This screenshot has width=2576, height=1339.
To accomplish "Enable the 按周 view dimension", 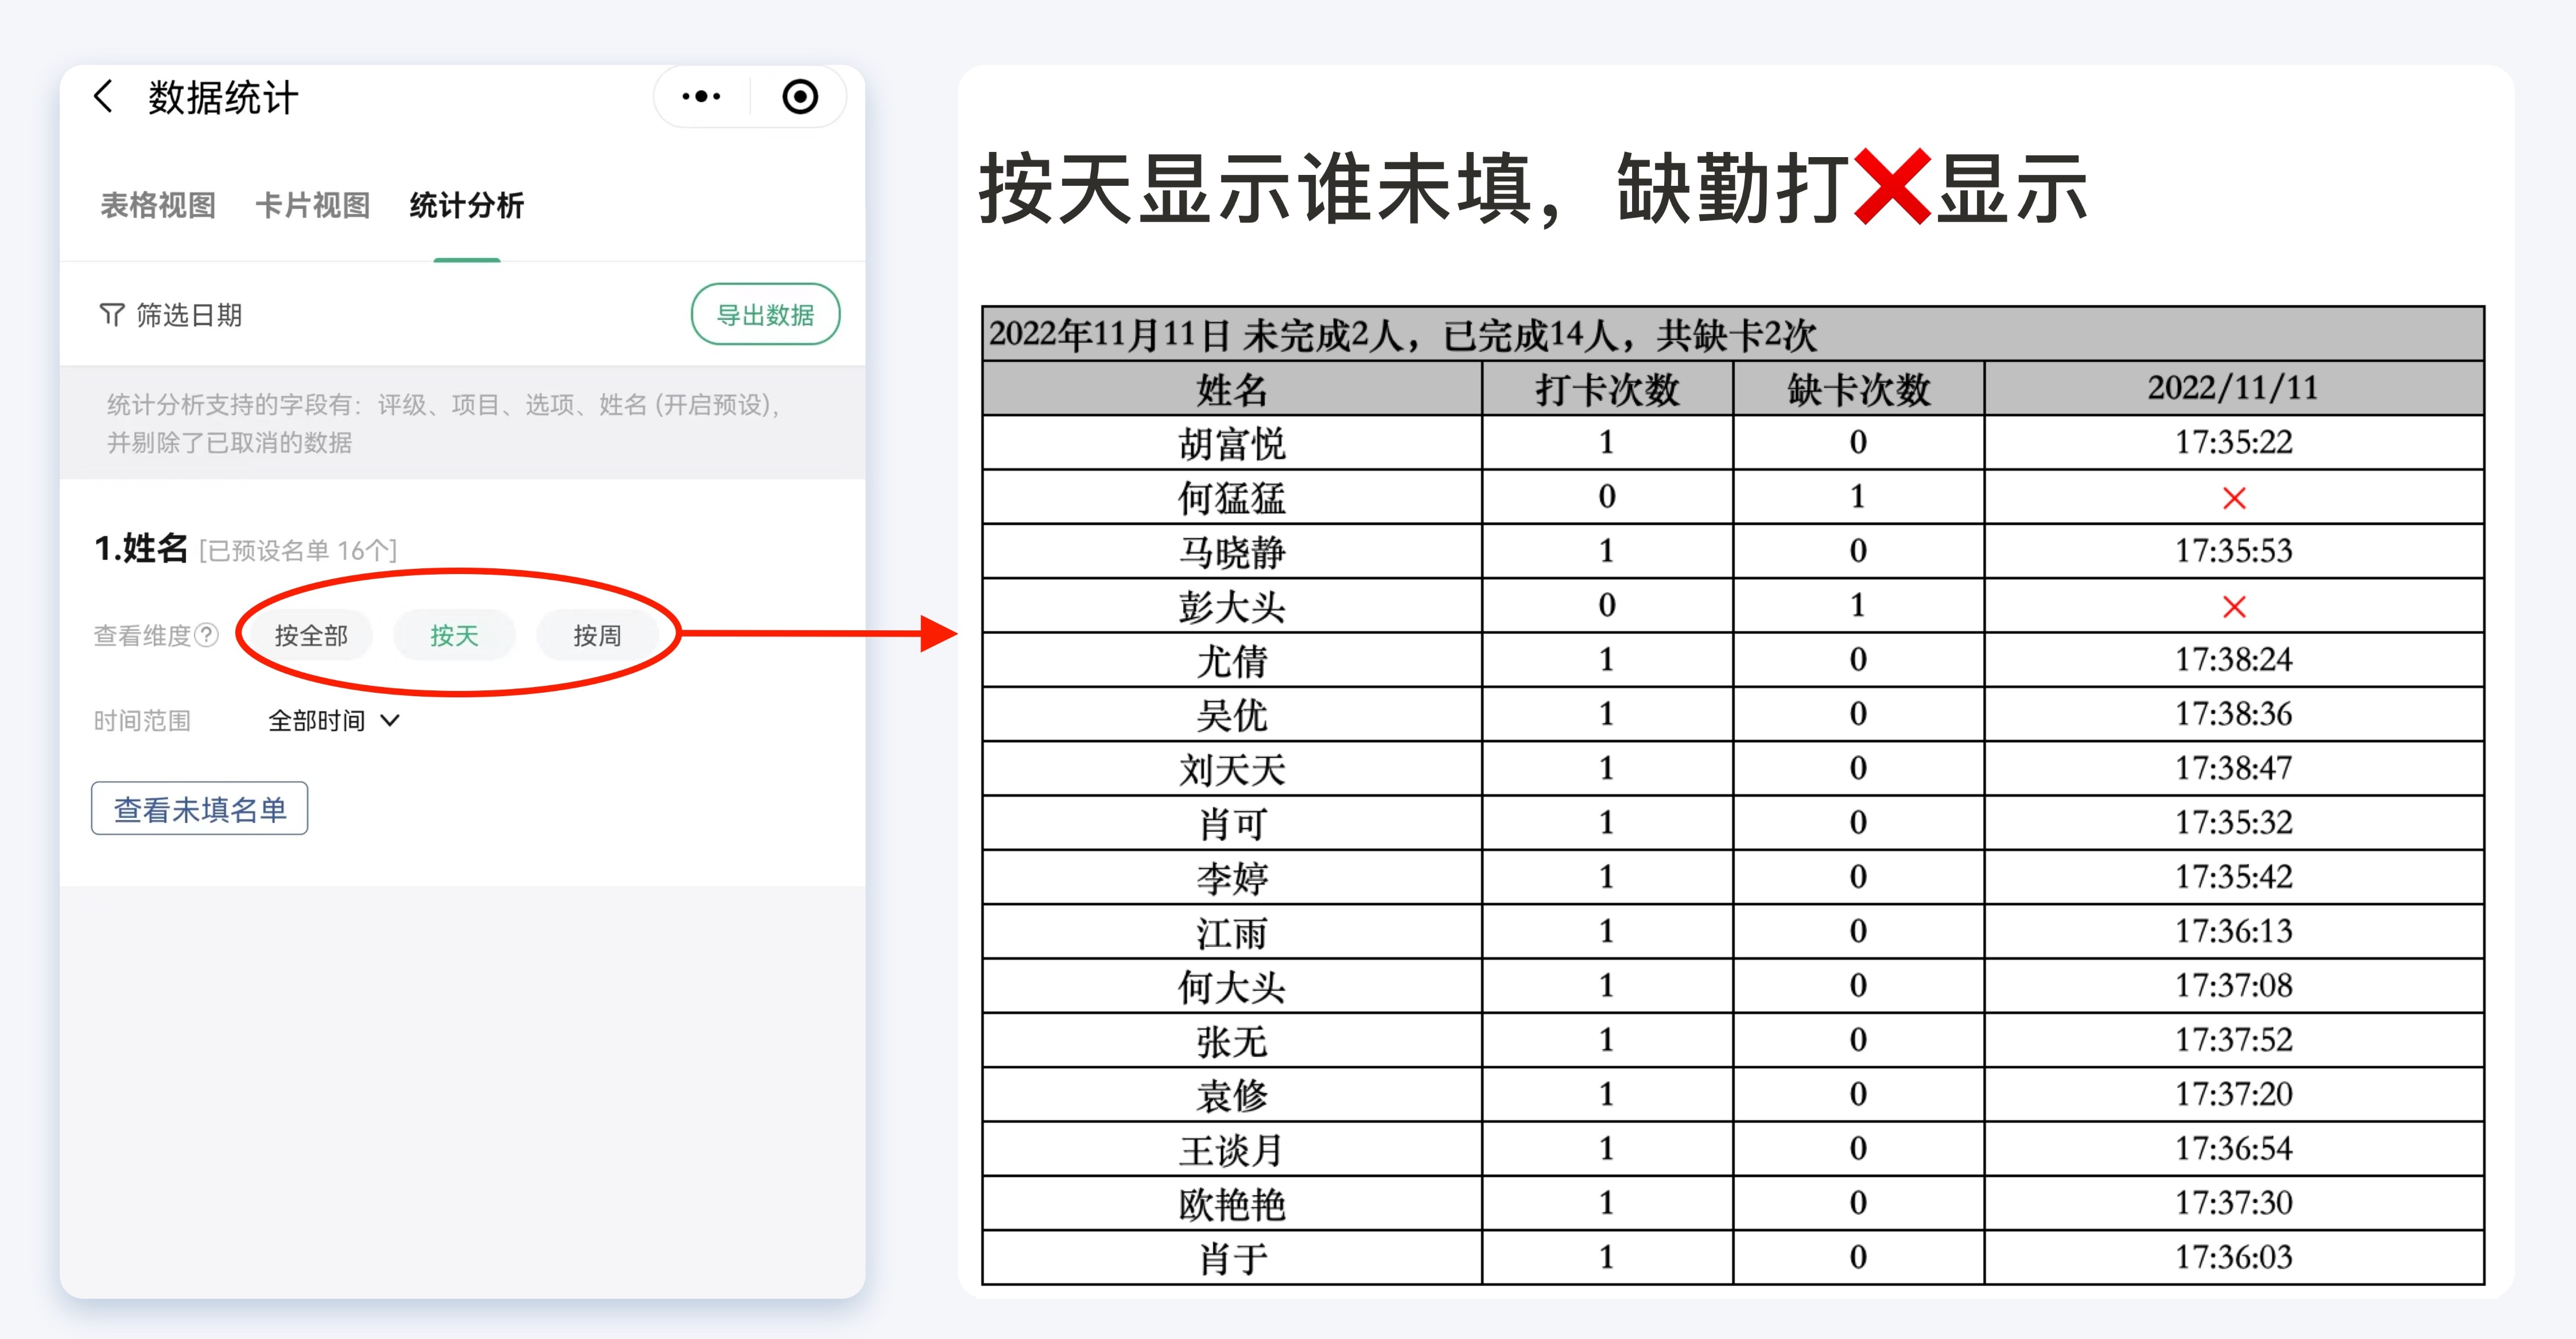I will pos(597,635).
